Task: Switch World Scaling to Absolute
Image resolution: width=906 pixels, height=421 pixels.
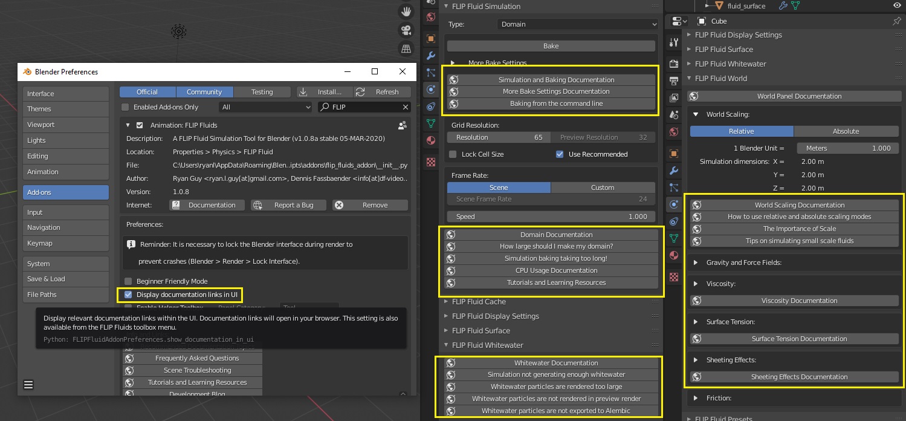Action: 846,131
